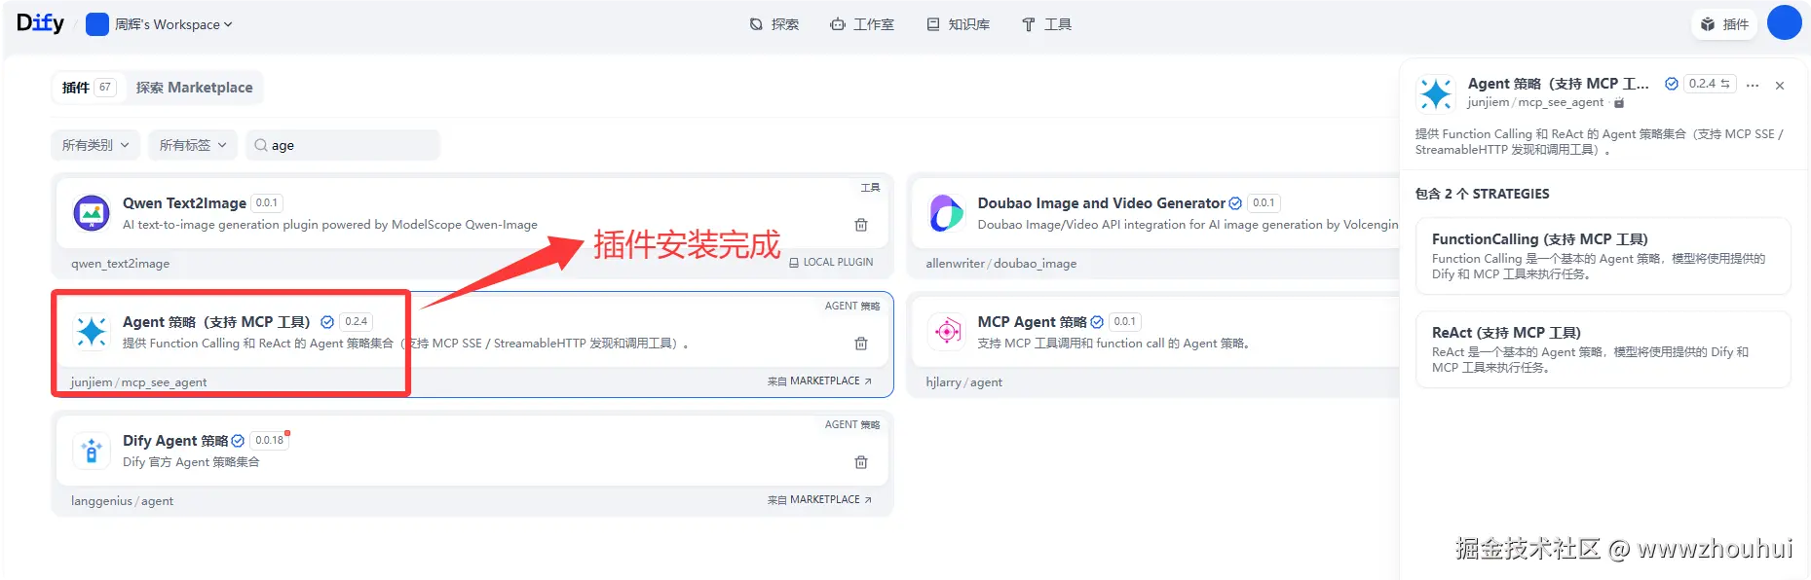
Task: Switch version via the 0.2.4 badge in detail panel
Action: [1710, 84]
